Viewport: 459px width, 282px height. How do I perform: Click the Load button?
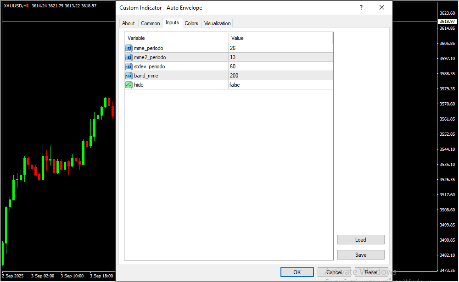pyautogui.click(x=361, y=240)
